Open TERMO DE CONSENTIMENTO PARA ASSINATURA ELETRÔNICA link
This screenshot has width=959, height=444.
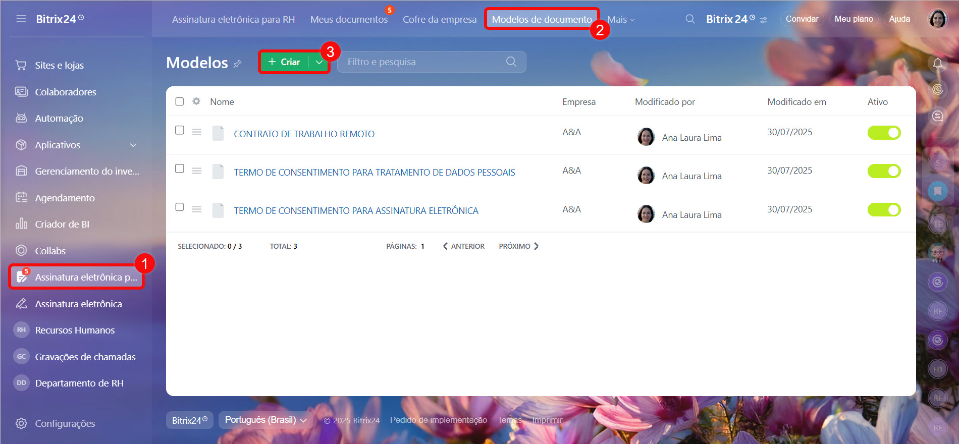point(356,210)
